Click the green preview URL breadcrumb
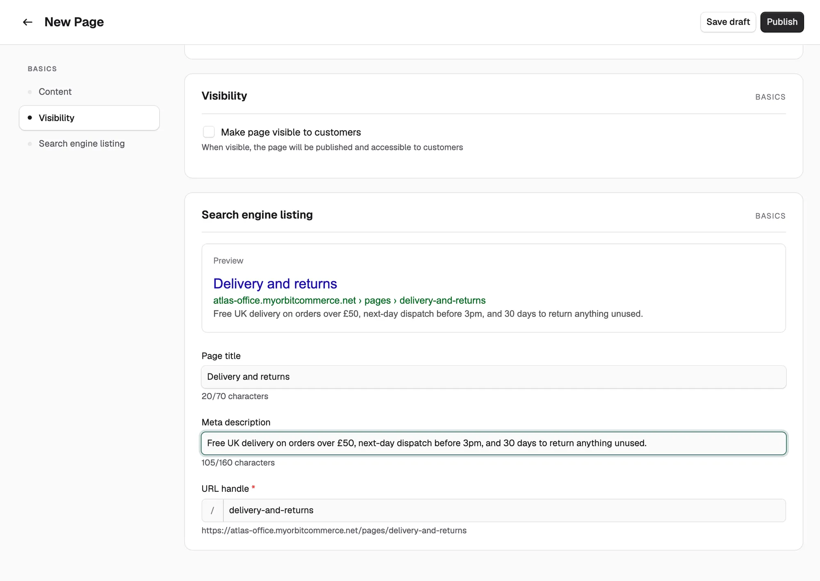The width and height of the screenshot is (820, 581). (349, 301)
